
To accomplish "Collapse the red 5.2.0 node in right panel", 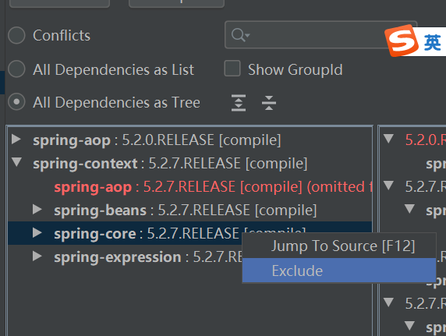I will (388, 139).
